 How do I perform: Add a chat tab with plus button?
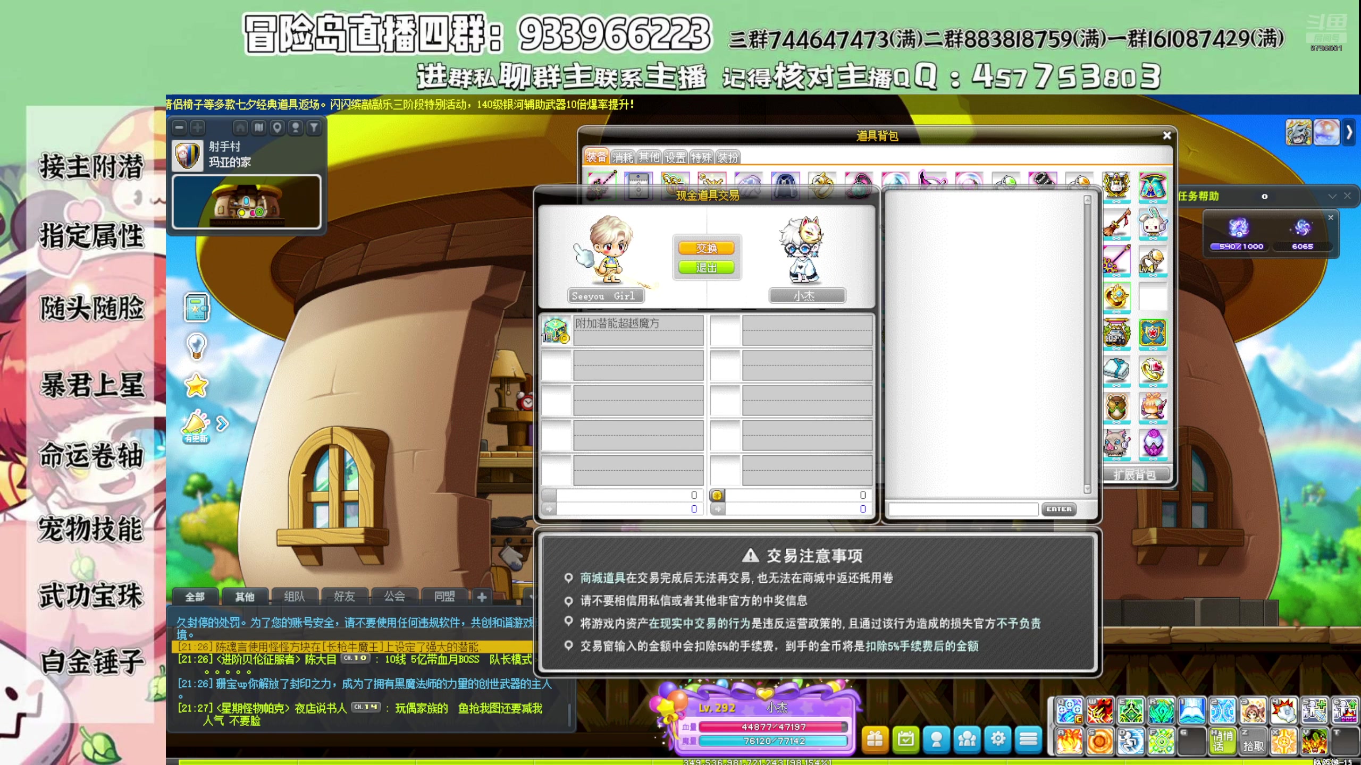pos(482,597)
